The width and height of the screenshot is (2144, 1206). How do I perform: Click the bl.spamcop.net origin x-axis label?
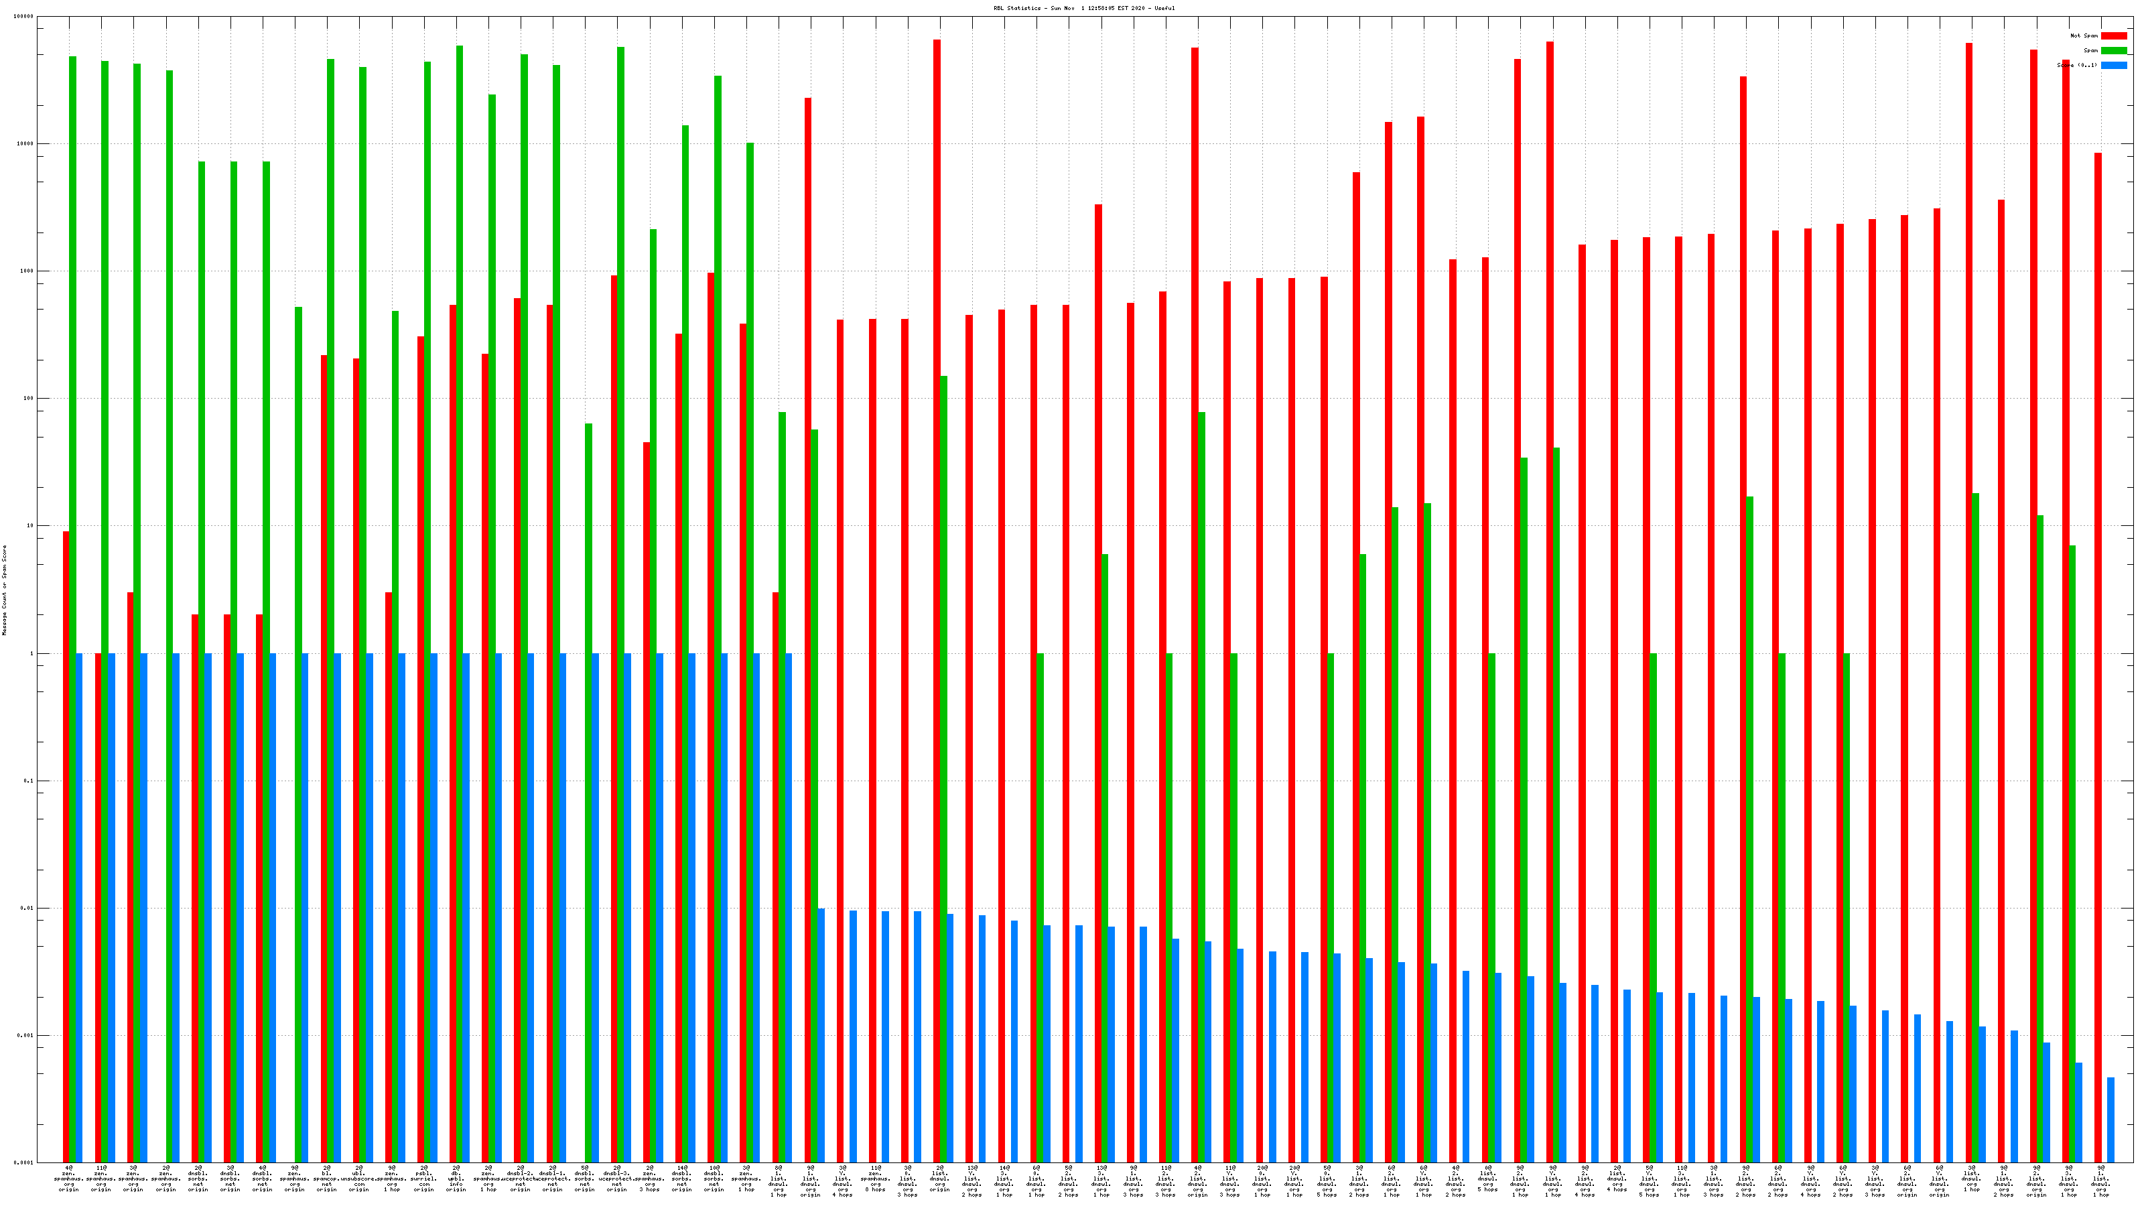[327, 1179]
